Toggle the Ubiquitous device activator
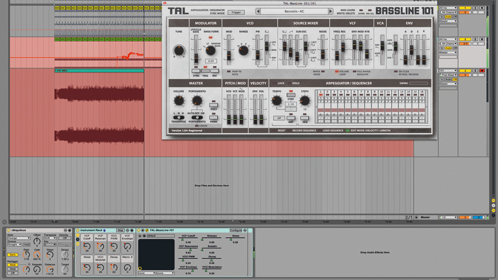Viewport: 498px width, 280px height. point(9,230)
